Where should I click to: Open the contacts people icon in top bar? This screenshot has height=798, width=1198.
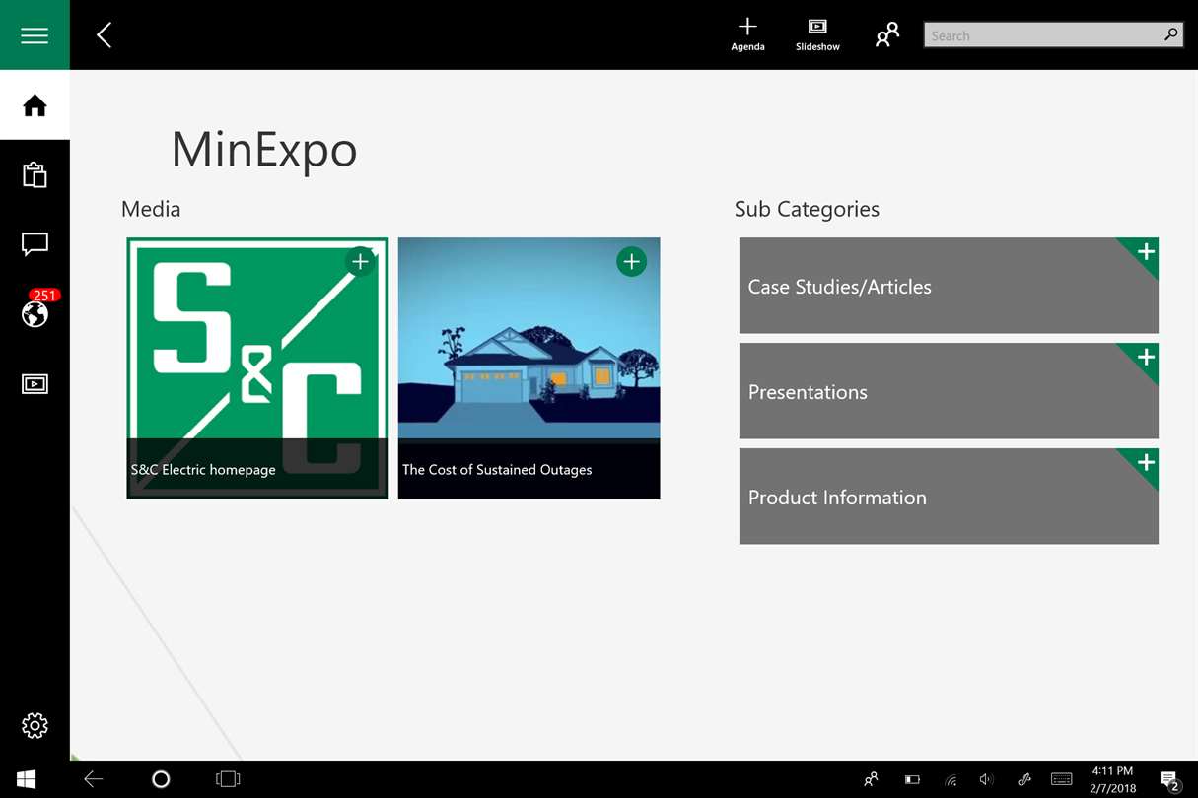[887, 35]
